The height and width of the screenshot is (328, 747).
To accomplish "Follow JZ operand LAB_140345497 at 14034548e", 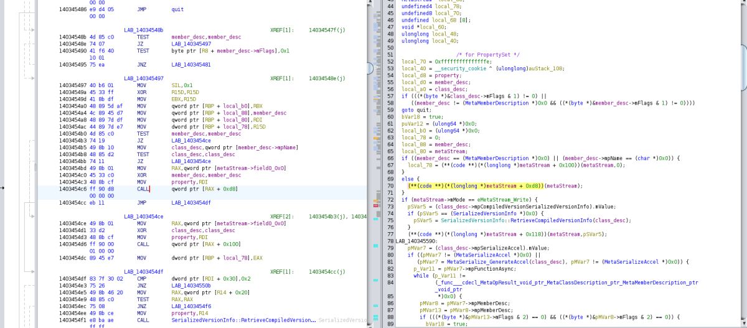I will (191, 44).
